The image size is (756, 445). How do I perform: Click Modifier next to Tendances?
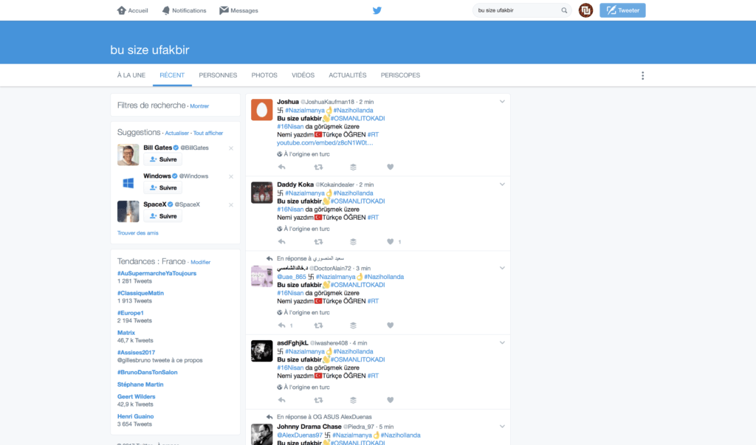coord(201,262)
